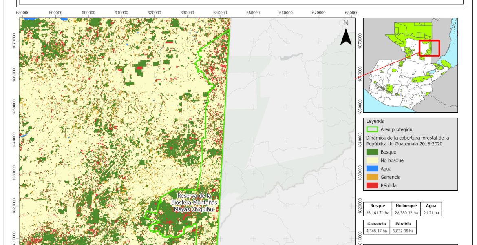477x245 pixels.
Task: Click the red Pérdida legend swatch
Action: click(x=372, y=185)
